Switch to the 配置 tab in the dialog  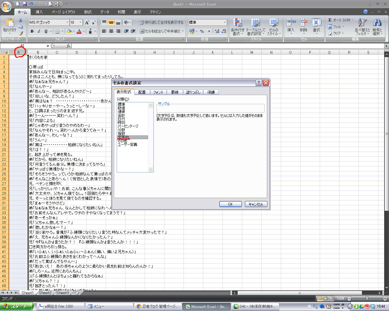(142, 92)
